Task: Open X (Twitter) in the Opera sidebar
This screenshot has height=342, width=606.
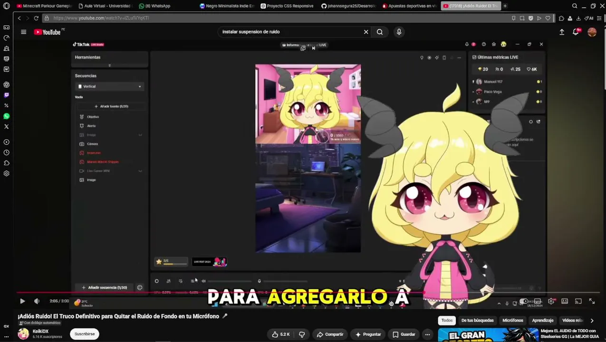Action: point(6,126)
